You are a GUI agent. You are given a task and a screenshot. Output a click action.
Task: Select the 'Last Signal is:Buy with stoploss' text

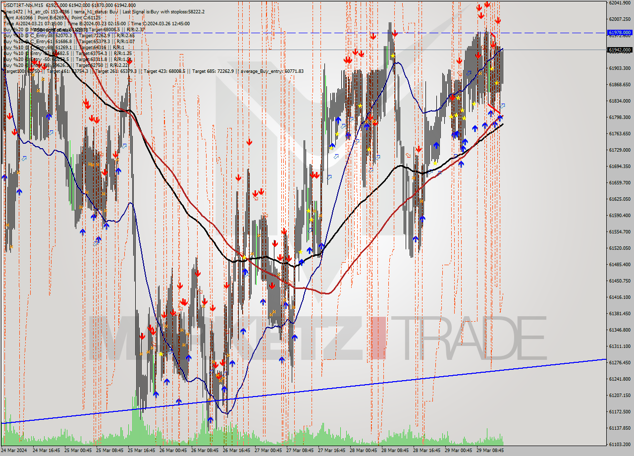coord(155,11)
